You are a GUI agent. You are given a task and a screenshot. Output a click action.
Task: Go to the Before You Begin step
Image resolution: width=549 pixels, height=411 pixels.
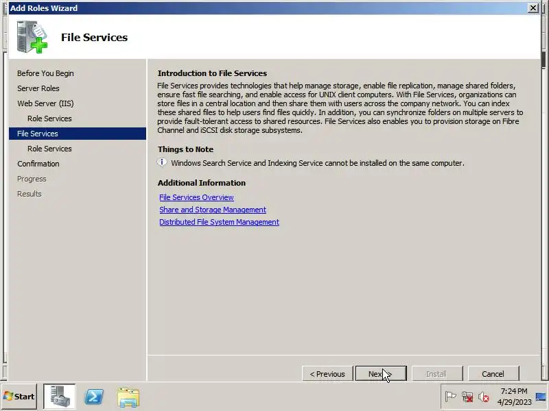tap(45, 73)
